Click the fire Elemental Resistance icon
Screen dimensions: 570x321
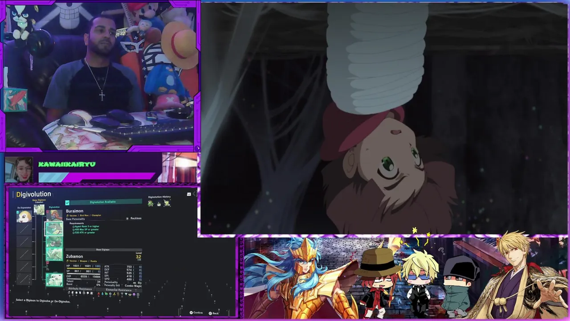point(98,294)
